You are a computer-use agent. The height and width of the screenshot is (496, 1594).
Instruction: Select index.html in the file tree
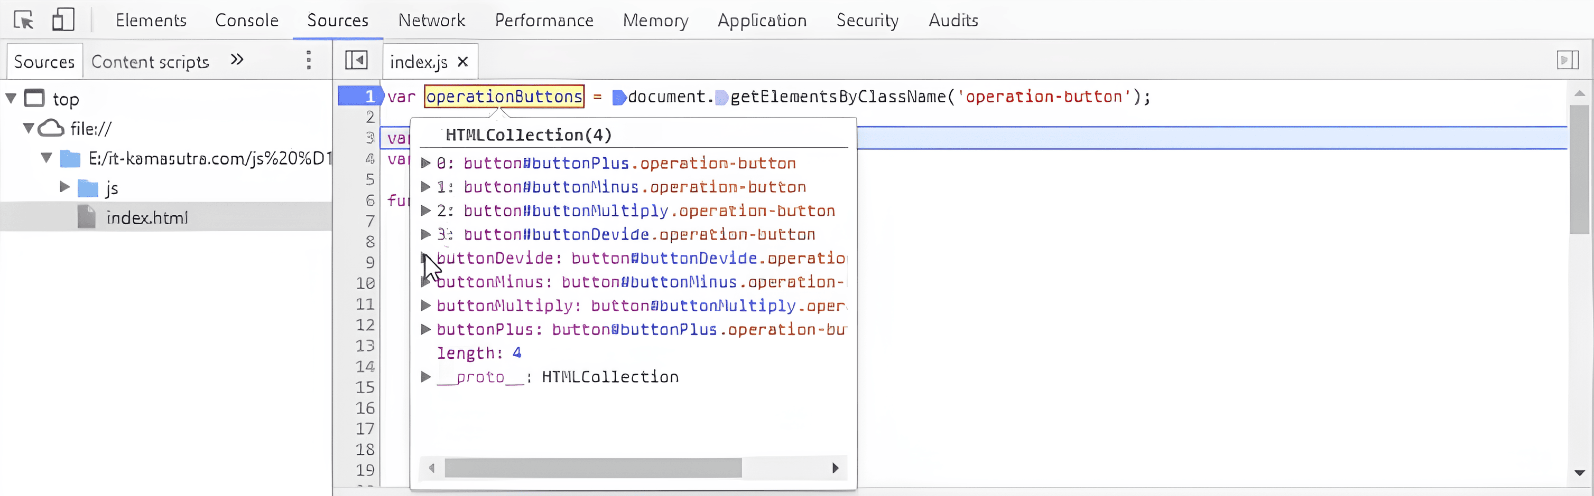point(146,218)
